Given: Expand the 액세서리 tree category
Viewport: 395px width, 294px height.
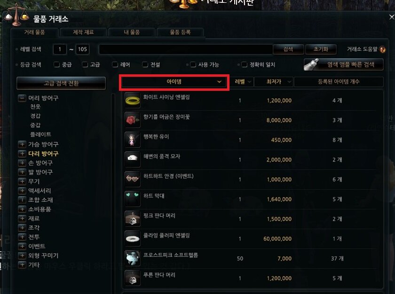Looking at the screenshot, I should tap(22, 191).
